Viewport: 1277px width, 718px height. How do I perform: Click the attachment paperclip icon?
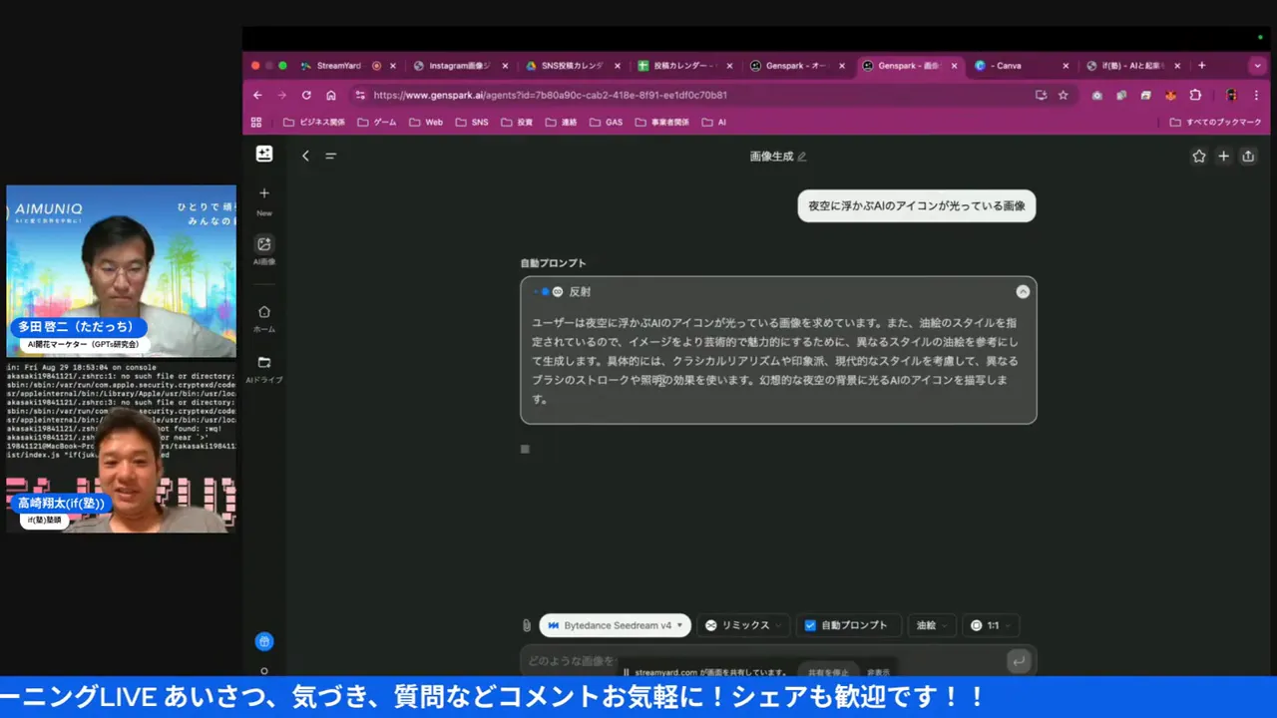pyautogui.click(x=527, y=625)
